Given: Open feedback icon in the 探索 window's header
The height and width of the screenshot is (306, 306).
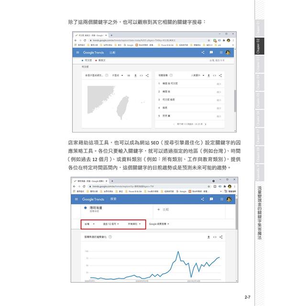Looking at the screenshot, I should (x=211, y=199).
